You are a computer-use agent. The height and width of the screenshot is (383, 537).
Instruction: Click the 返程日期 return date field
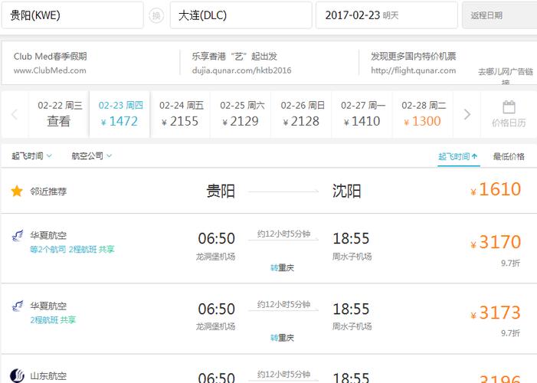pos(499,15)
